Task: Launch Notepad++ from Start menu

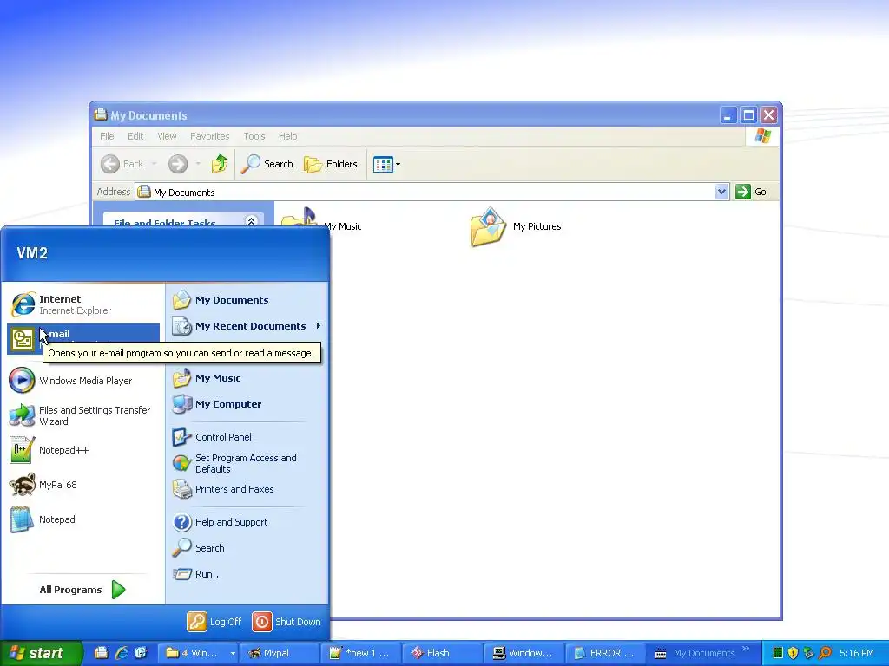Action: pos(83,450)
